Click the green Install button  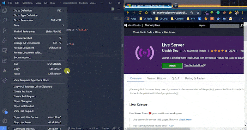(172, 66)
